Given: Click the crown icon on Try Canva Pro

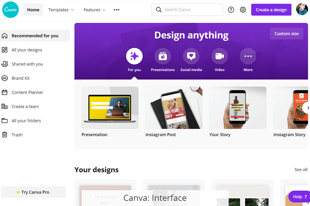Looking at the screenshot, I should pos(18,192).
